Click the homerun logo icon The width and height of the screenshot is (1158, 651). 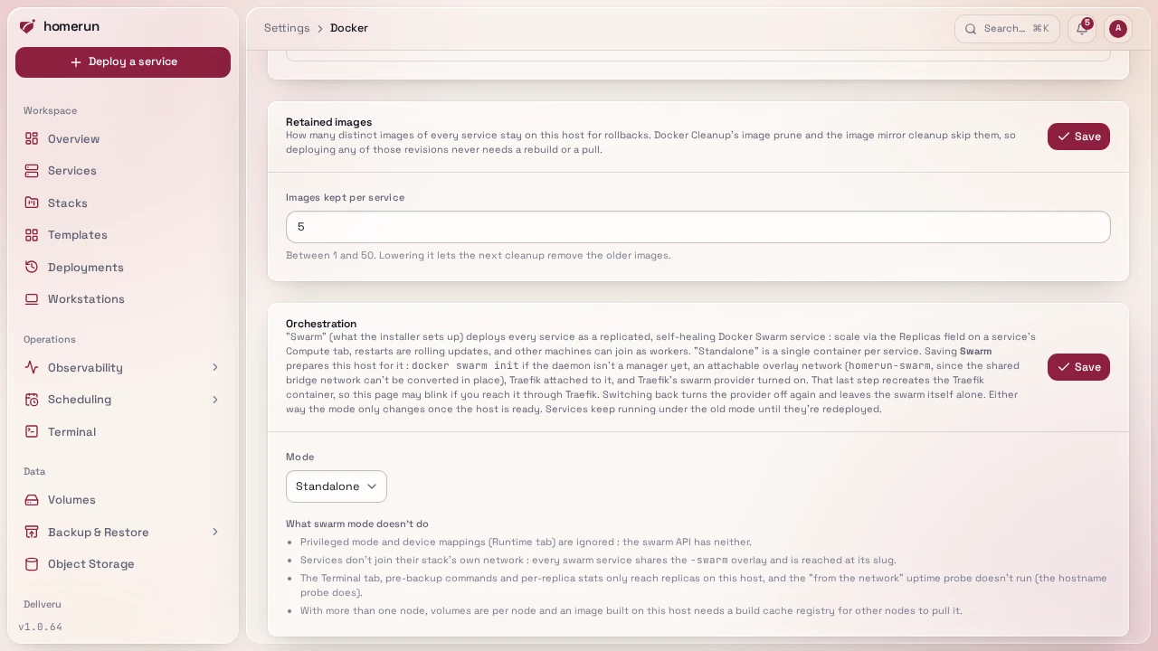(27, 26)
